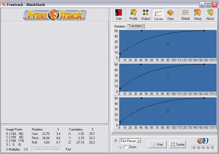Click the fourth indicator light

[208, 147]
